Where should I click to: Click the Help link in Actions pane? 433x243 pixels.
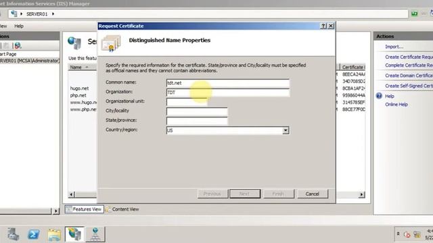[390, 96]
